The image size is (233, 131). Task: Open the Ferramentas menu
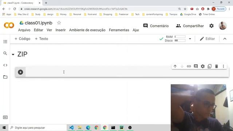[x=119, y=30]
